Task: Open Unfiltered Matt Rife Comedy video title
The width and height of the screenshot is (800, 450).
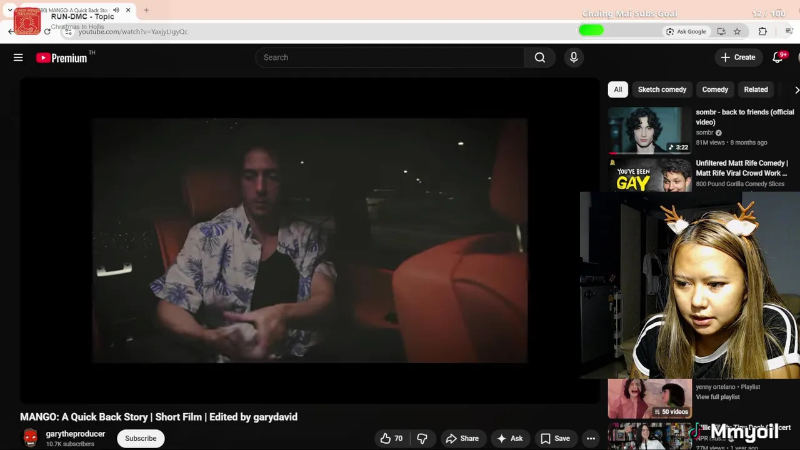Action: (742, 168)
